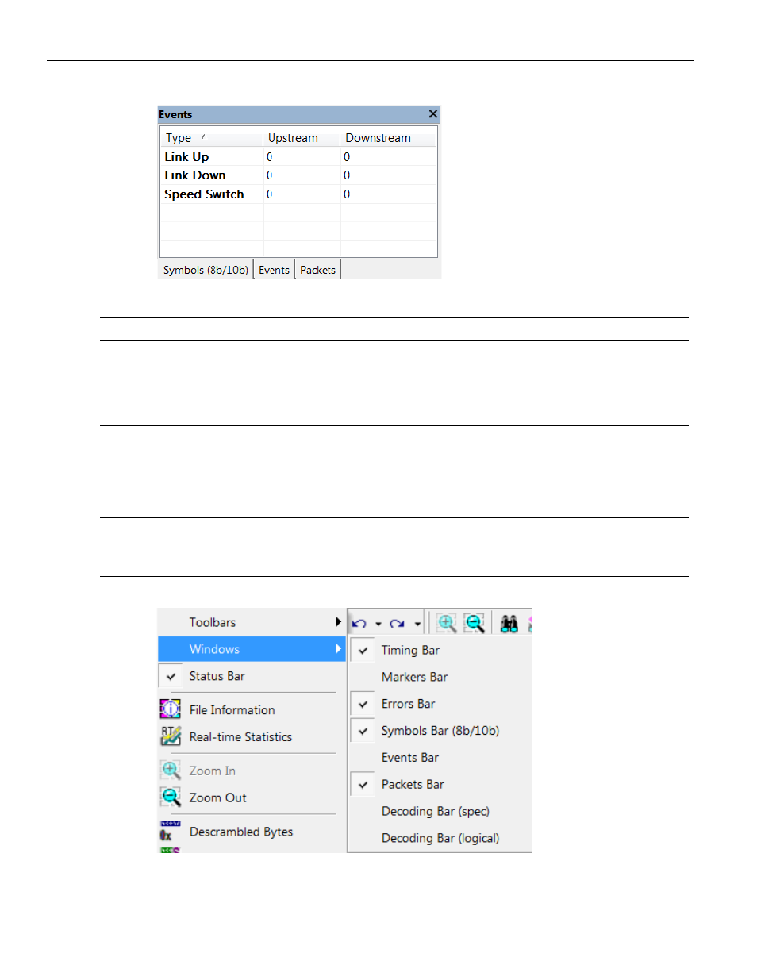
Task: Click the Descrambled Bytes icon
Action: coord(171,831)
